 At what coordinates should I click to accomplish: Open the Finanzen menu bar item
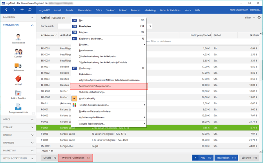click(135, 10)
